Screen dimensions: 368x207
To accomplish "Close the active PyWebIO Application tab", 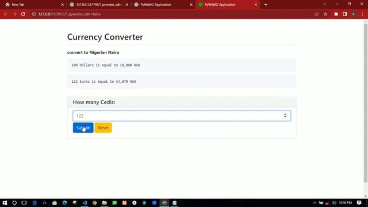I will pyautogui.click(x=255, y=5).
